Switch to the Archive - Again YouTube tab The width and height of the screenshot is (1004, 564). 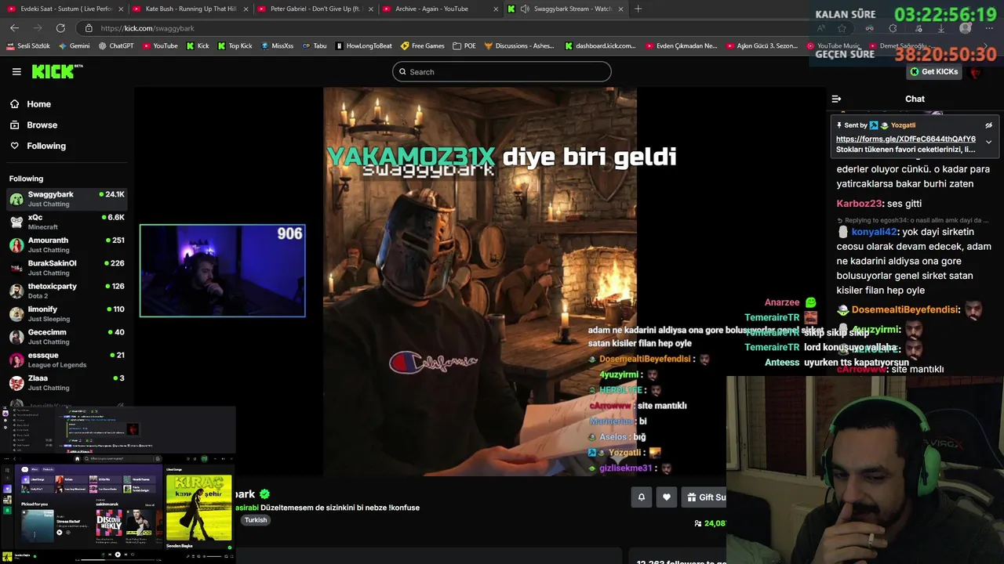(439, 9)
